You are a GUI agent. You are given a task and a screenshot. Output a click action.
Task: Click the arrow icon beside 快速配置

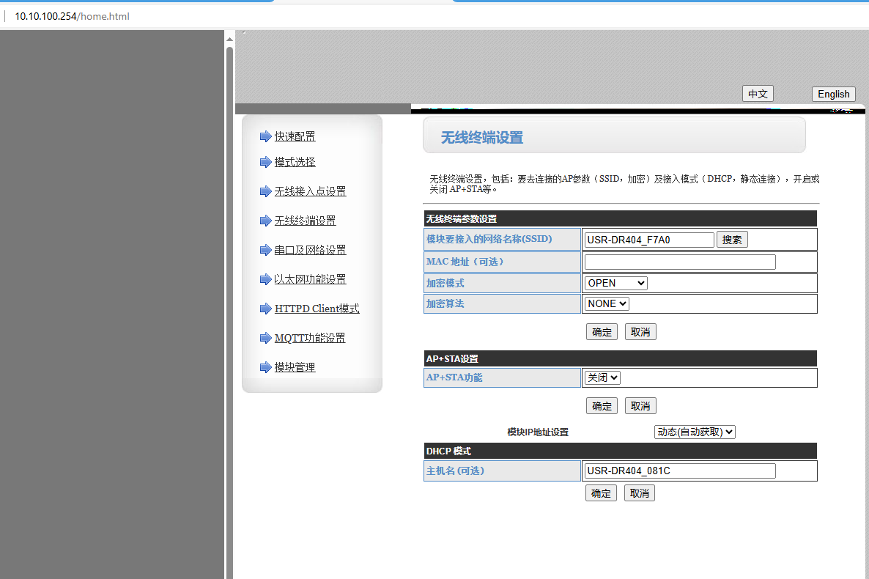coord(265,136)
